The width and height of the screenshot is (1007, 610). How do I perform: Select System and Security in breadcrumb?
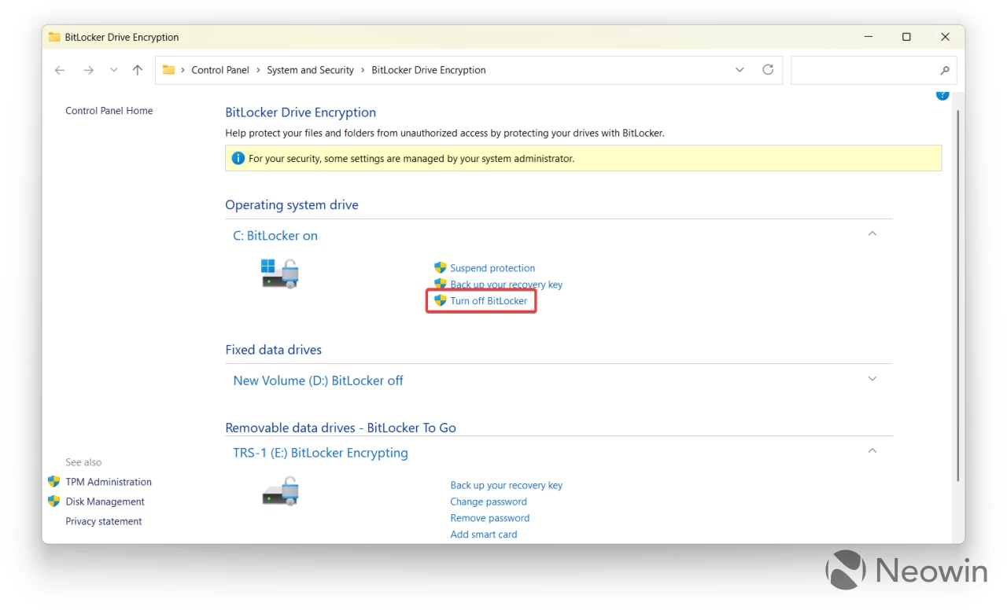pyautogui.click(x=310, y=70)
